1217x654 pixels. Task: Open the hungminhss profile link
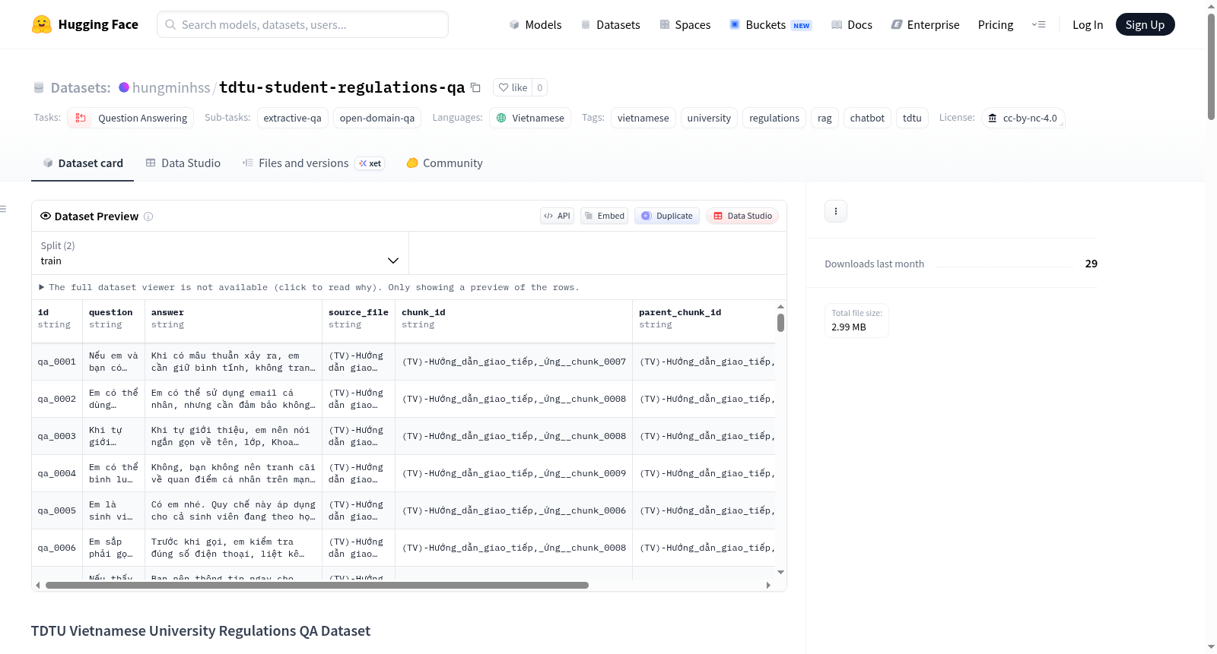(171, 87)
